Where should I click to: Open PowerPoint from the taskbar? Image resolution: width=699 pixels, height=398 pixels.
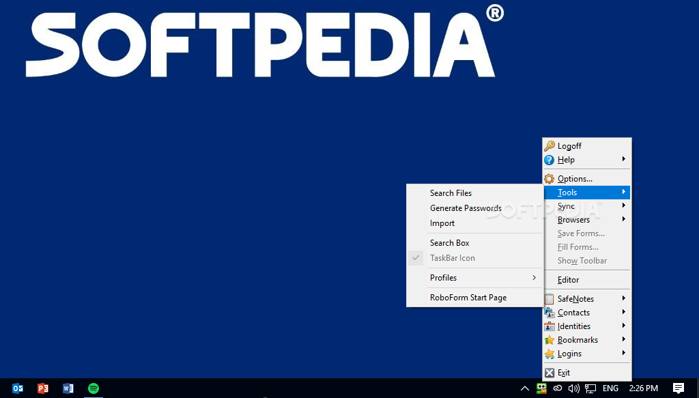(43, 388)
